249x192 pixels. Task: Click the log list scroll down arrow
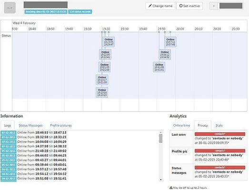tap(161, 180)
